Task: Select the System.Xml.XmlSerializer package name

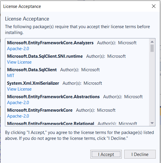Action: click(x=33, y=83)
